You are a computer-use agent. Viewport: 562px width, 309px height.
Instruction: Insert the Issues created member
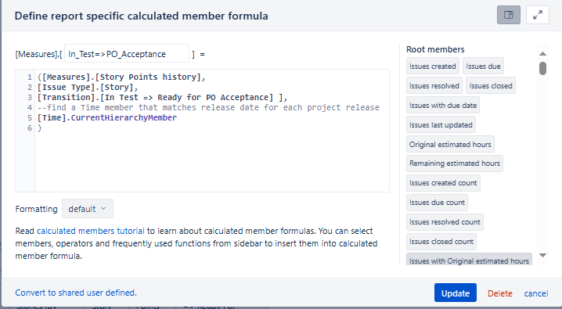coord(433,66)
